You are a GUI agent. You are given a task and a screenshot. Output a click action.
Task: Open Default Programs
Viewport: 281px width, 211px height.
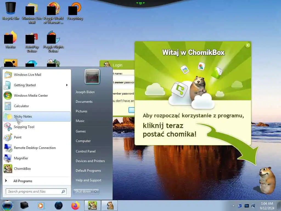88,171
